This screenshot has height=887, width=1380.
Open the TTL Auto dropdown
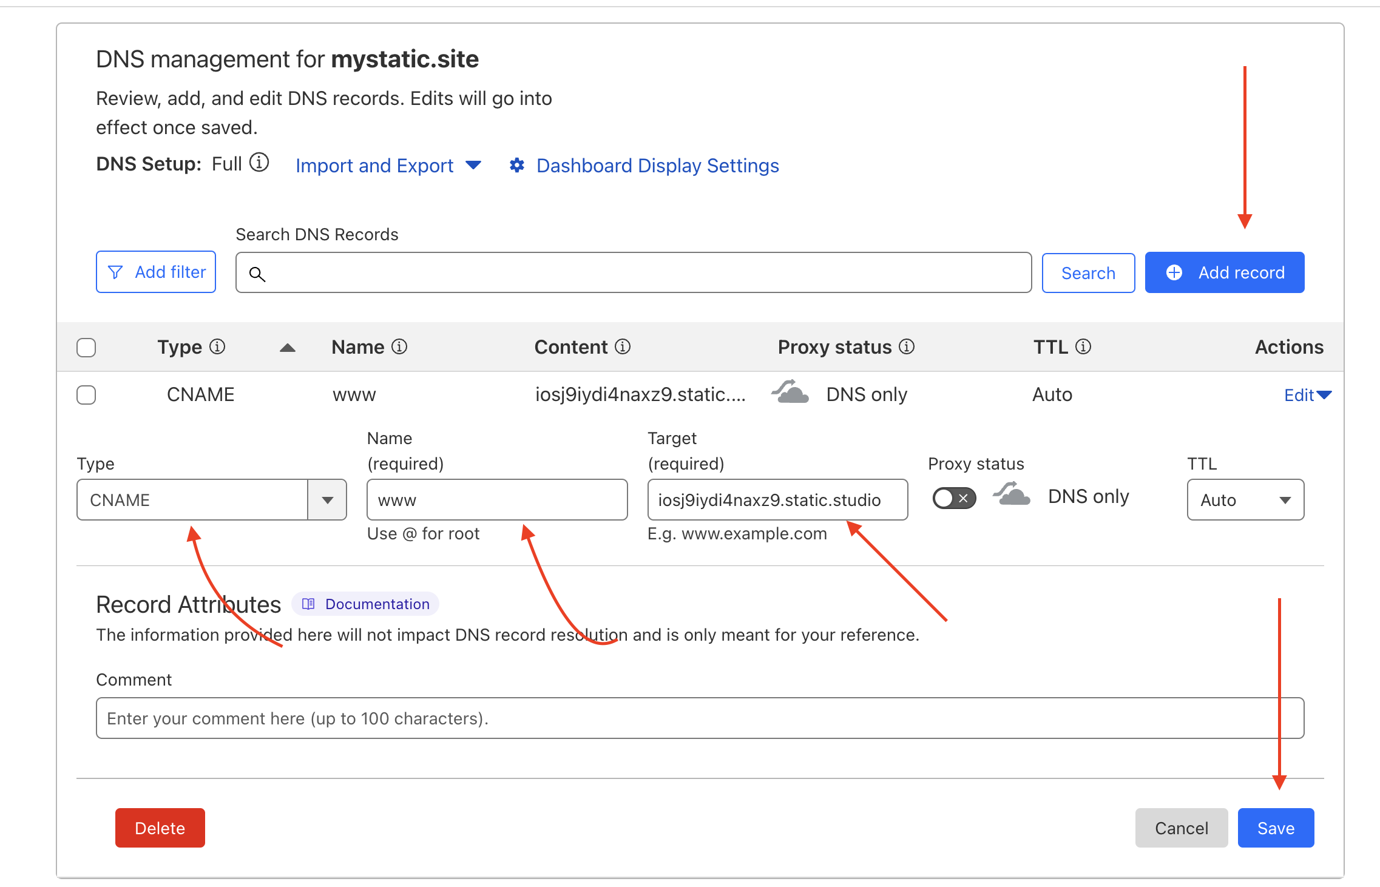pyautogui.click(x=1245, y=500)
